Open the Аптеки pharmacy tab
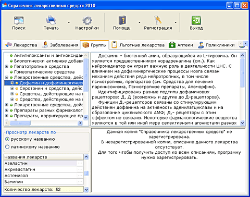 tap(181, 45)
